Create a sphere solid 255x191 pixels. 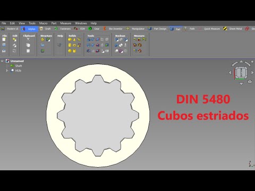pos(70,51)
